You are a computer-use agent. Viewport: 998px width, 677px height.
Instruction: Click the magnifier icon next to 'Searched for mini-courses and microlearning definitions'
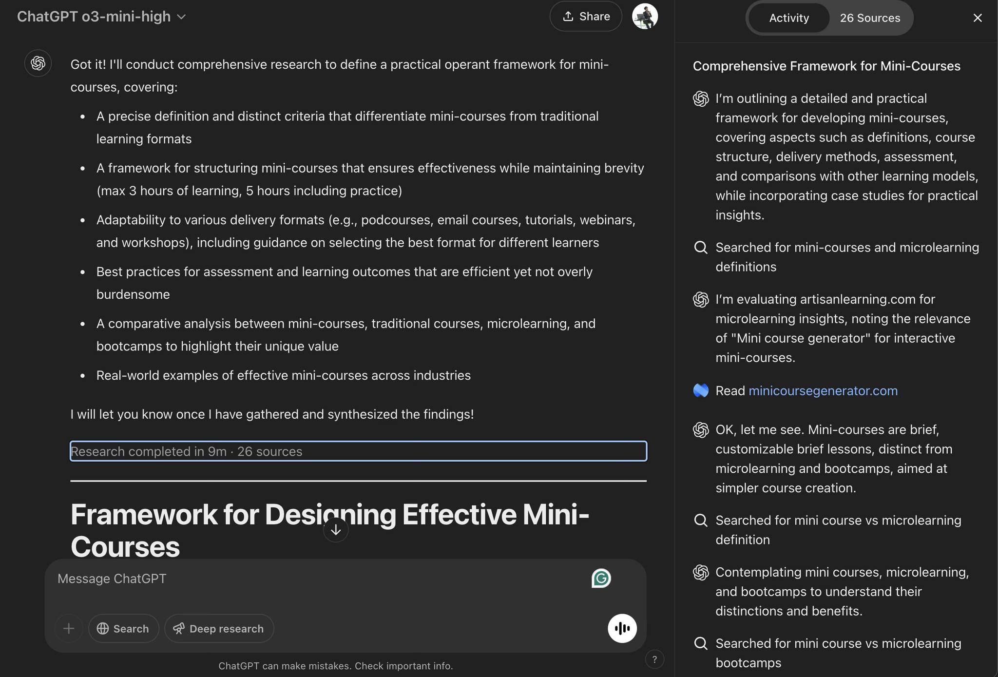[700, 248]
